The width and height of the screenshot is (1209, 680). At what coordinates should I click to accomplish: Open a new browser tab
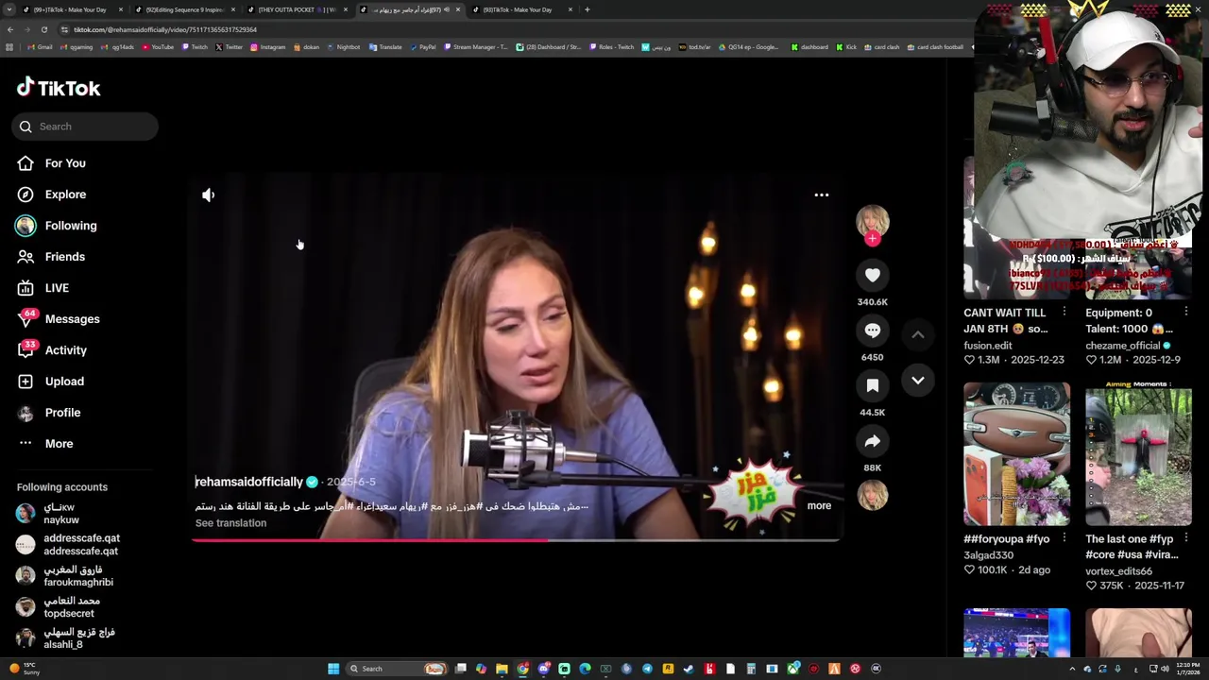pyautogui.click(x=587, y=9)
